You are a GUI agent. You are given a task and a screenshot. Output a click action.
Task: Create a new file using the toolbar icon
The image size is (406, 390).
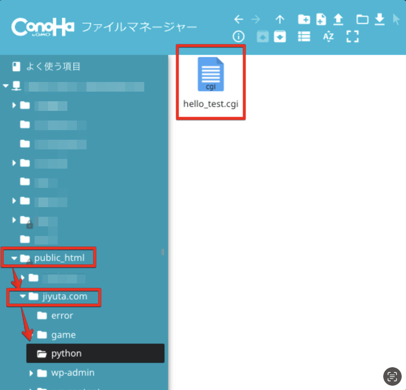(x=321, y=19)
